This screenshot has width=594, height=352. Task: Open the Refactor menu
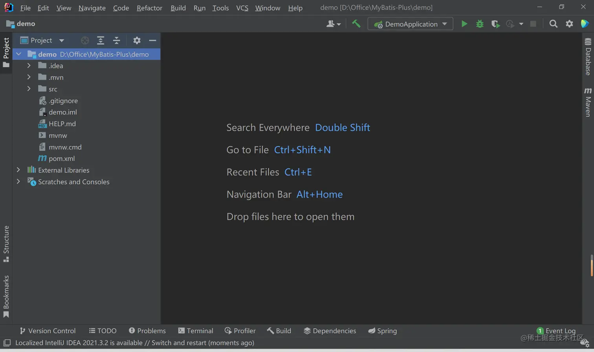[x=149, y=8]
